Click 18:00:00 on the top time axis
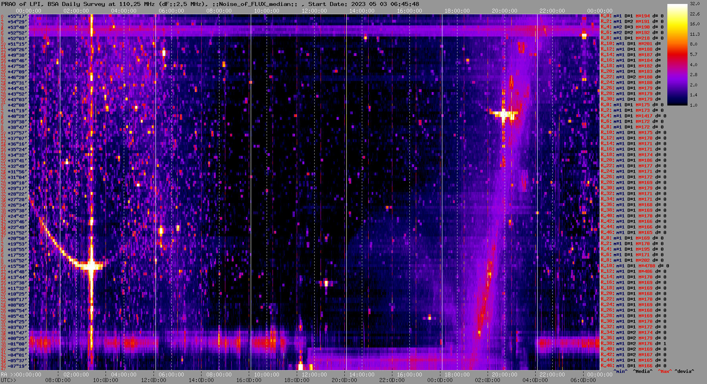This screenshot has height=384, width=707. 457,11
